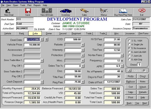
Task: Expand the Rebate plus button
Action: pyautogui.click(x=83, y=45)
